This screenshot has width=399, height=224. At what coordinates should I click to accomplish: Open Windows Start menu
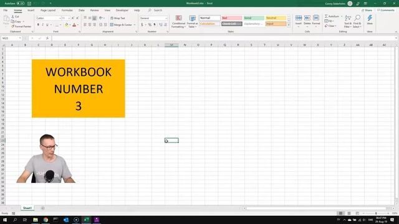(x=5, y=220)
